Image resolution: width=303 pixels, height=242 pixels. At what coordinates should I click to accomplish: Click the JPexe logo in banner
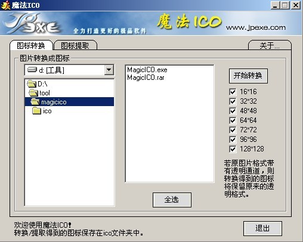pos(32,23)
